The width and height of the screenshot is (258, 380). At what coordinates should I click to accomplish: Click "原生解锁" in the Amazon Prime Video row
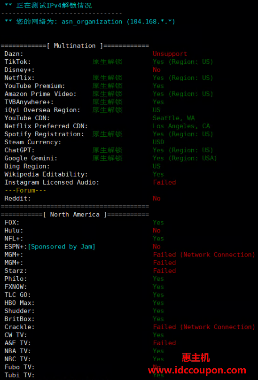tap(107, 94)
